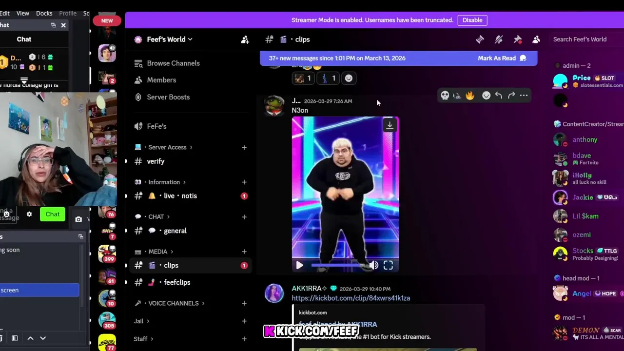Select the general channel
624x351 pixels.
click(191, 231)
